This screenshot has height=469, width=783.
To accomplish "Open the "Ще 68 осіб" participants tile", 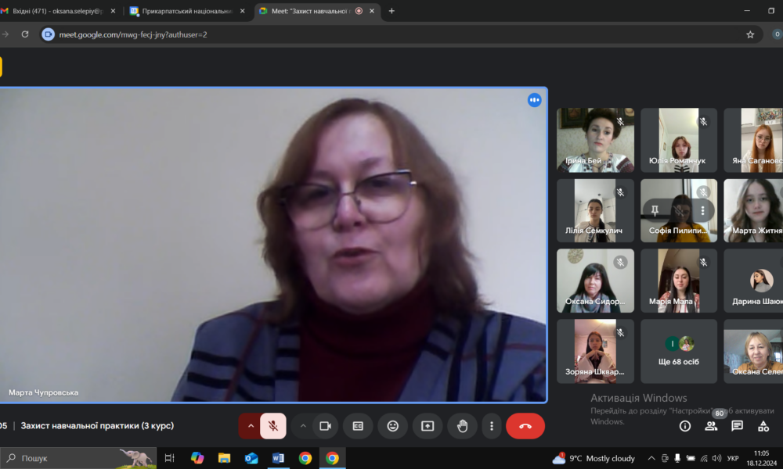I will point(679,351).
